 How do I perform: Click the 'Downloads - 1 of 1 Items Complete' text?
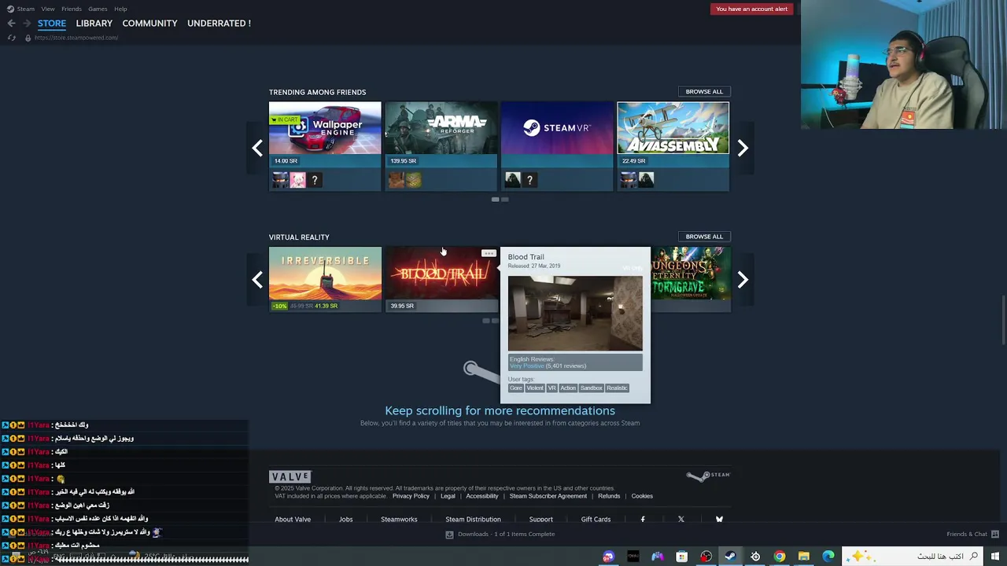tap(506, 534)
